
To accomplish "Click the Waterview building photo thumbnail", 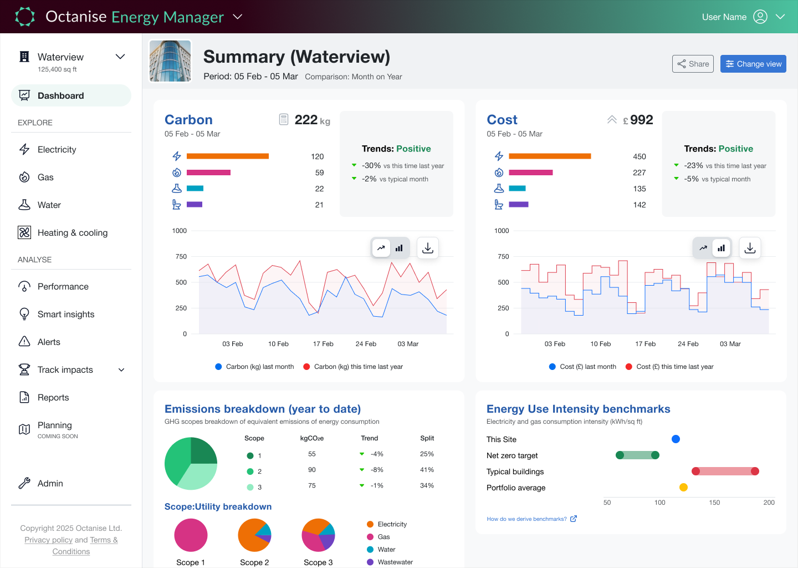I will pyautogui.click(x=170, y=61).
